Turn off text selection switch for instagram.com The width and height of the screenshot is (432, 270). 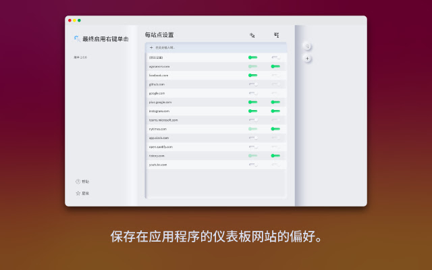tap(276, 111)
